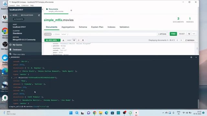Click the Find button
The height and width of the screenshot is (116, 207).
173,34
